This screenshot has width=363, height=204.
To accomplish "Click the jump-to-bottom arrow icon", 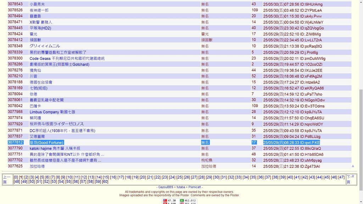I will (353, 176).
